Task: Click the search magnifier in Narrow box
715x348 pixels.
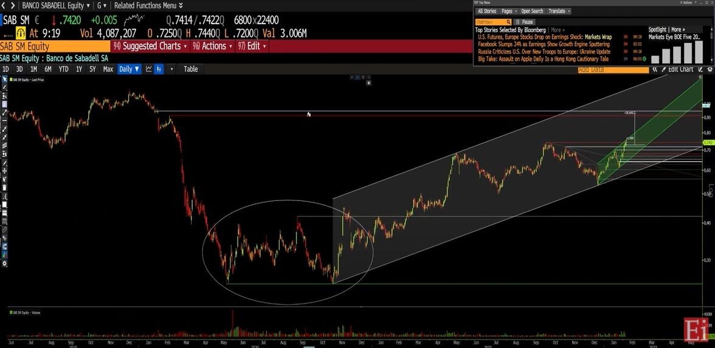Action: (508, 22)
